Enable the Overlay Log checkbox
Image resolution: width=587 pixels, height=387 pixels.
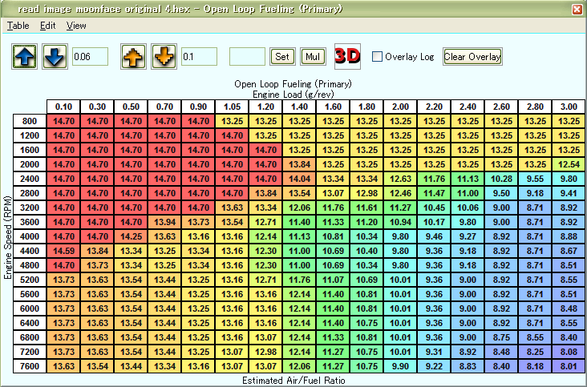[378, 57]
